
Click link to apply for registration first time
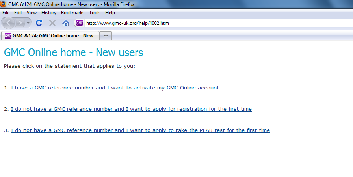tap(131, 109)
